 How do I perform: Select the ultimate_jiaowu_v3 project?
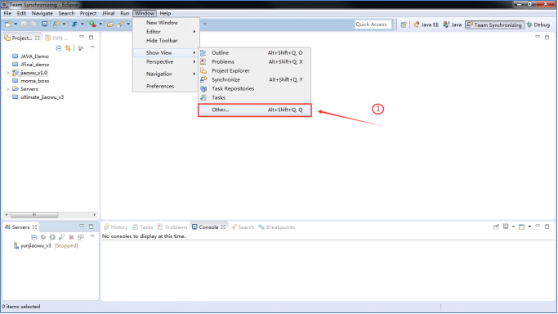(x=42, y=97)
